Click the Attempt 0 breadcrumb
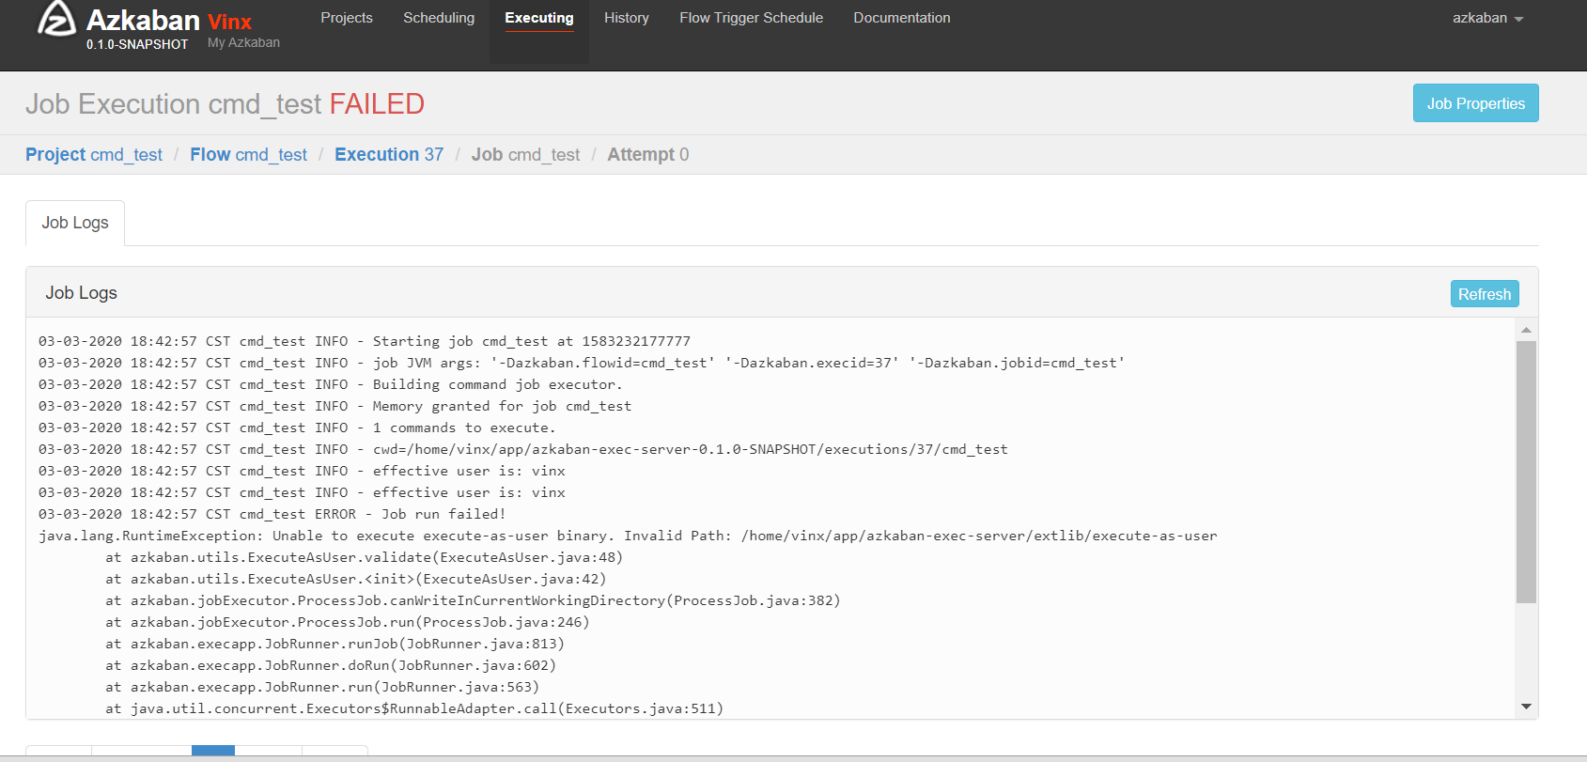 (648, 155)
